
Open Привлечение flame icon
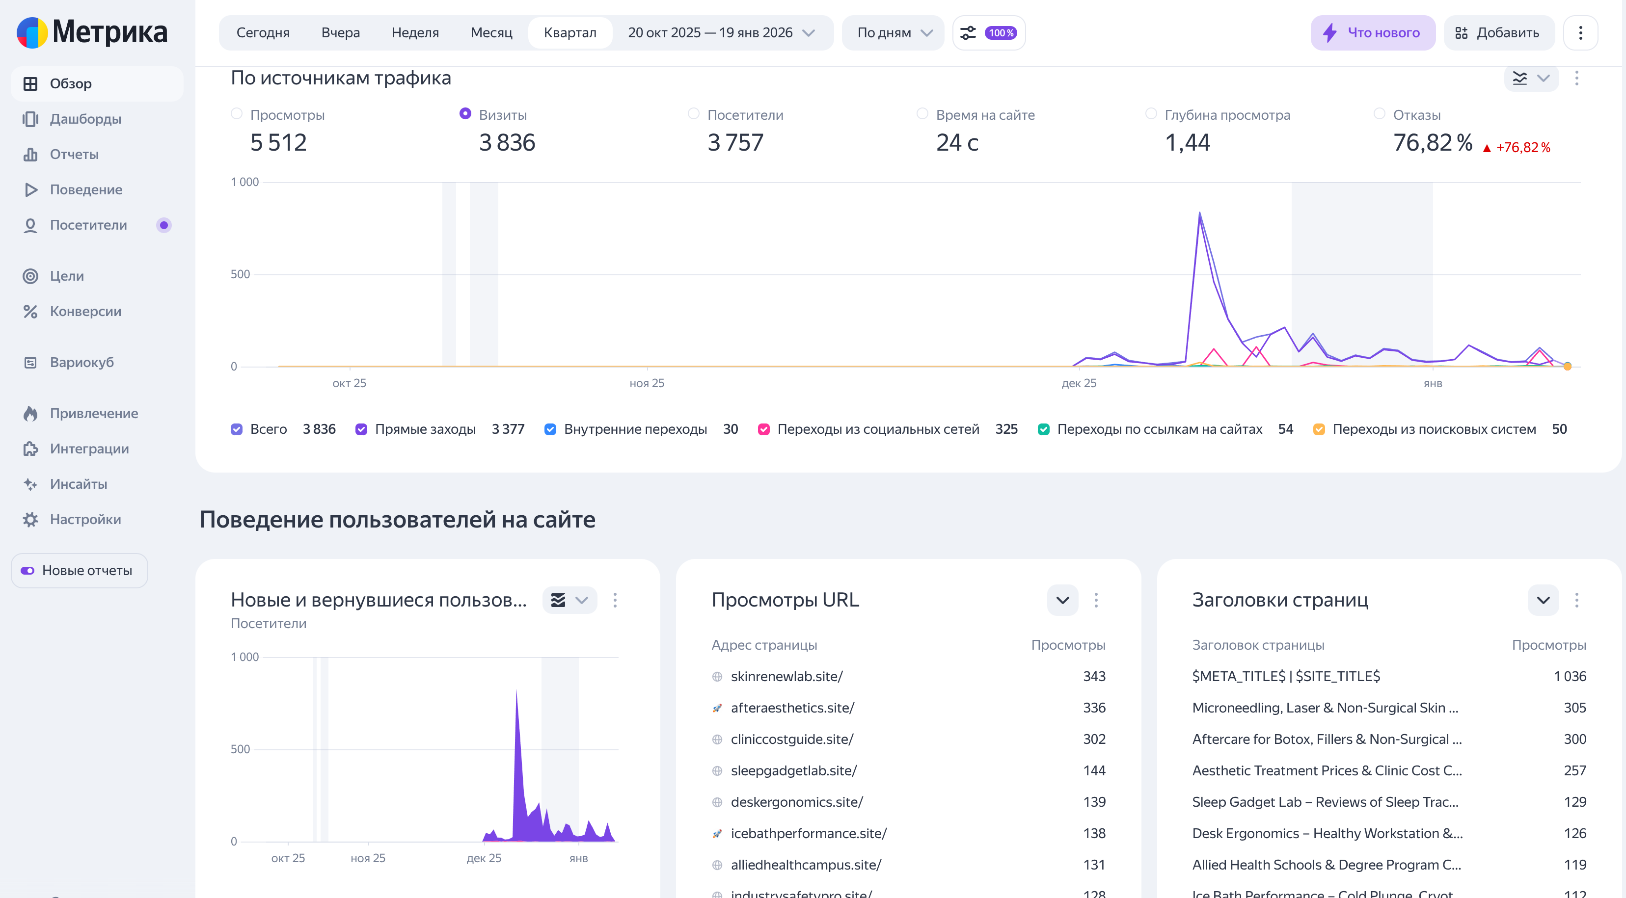(29, 413)
